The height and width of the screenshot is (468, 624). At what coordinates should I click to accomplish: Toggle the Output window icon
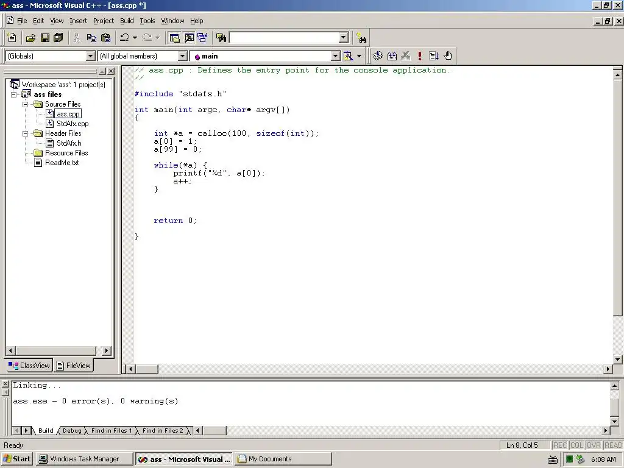[189, 38]
